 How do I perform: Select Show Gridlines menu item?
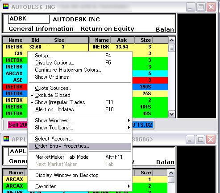(x=80, y=77)
